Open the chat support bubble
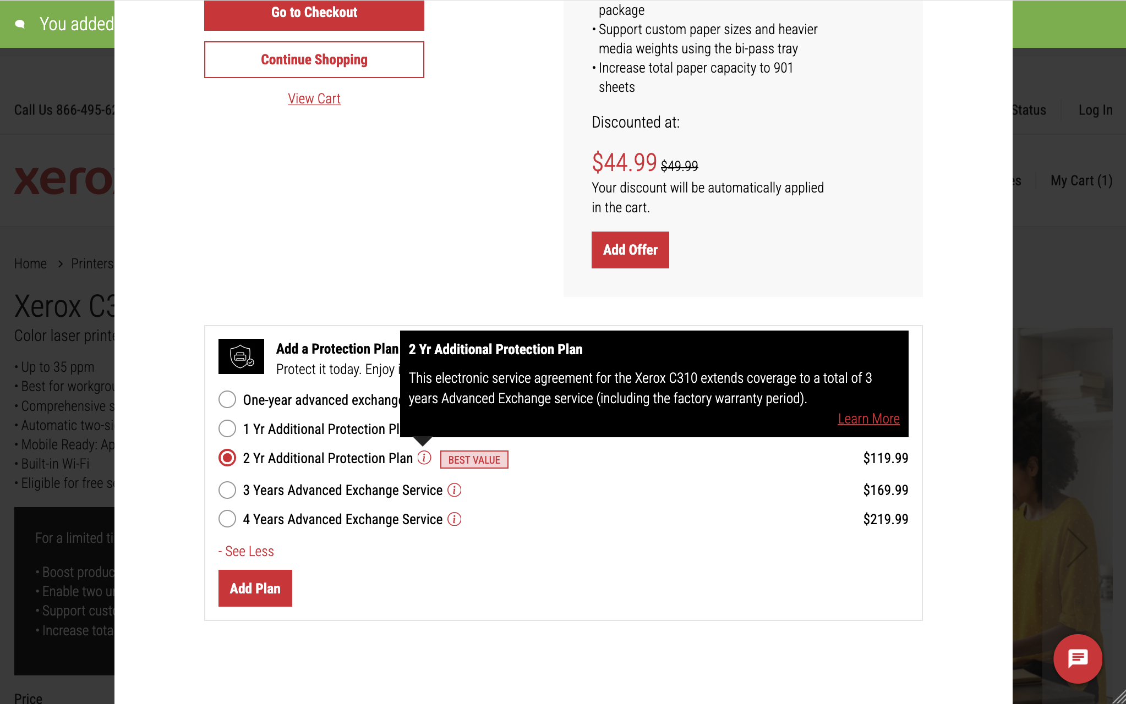The image size is (1126, 704). pos(1078,658)
